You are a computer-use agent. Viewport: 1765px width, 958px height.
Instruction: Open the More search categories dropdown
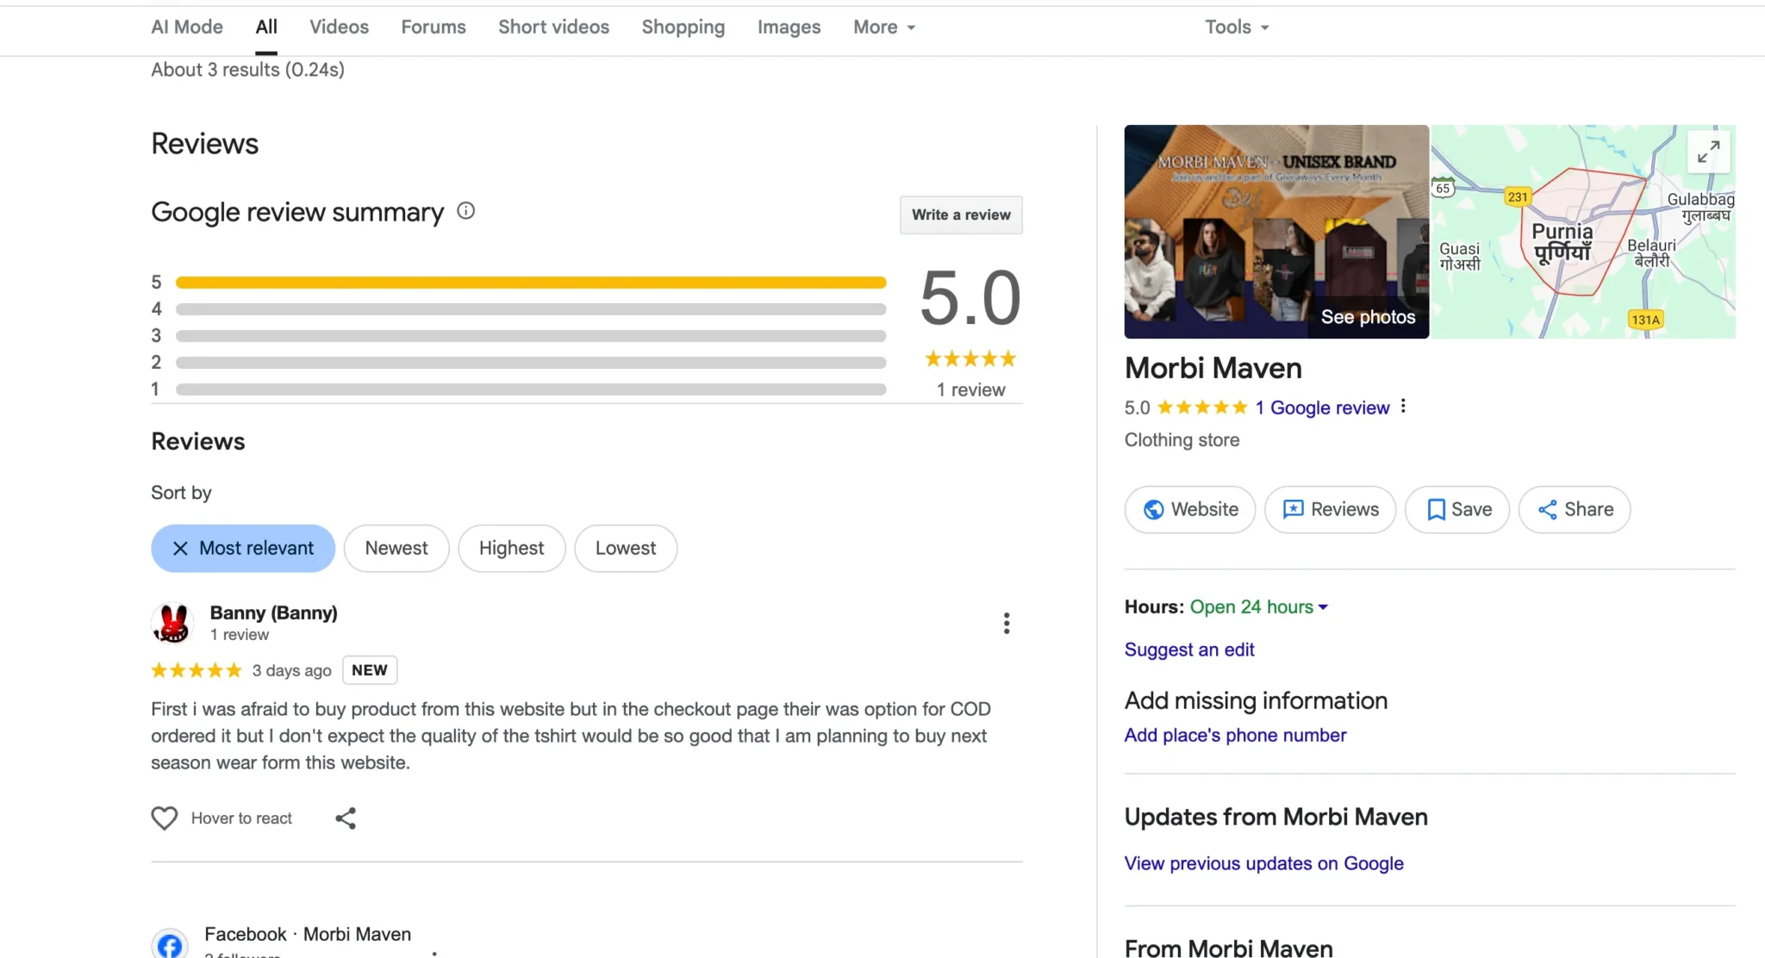coord(883,27)
